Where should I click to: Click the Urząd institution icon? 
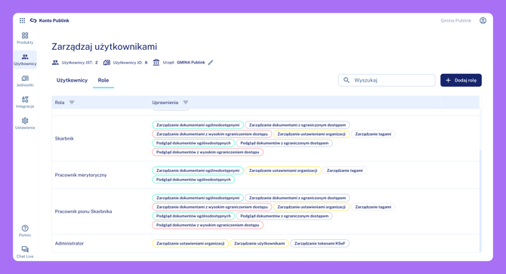[x=156, y=63]
